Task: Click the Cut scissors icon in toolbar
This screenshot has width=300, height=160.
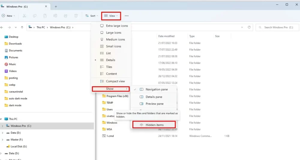Action: [24, 16]
